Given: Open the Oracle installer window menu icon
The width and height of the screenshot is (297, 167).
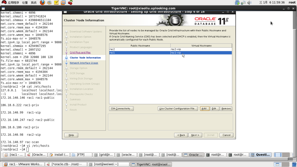Looking at the screenshot, I should (65, 12).
